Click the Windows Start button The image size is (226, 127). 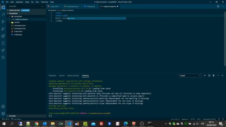[x=4, y=124]
